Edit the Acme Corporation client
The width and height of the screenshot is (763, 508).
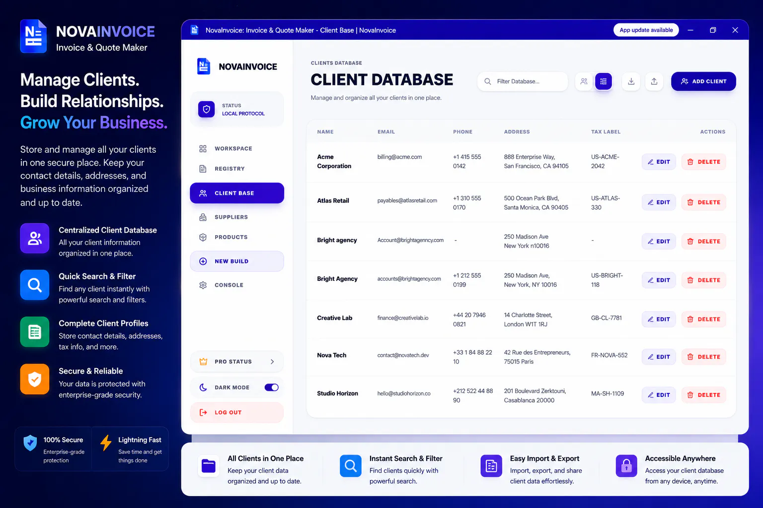(x=659, y=162)
